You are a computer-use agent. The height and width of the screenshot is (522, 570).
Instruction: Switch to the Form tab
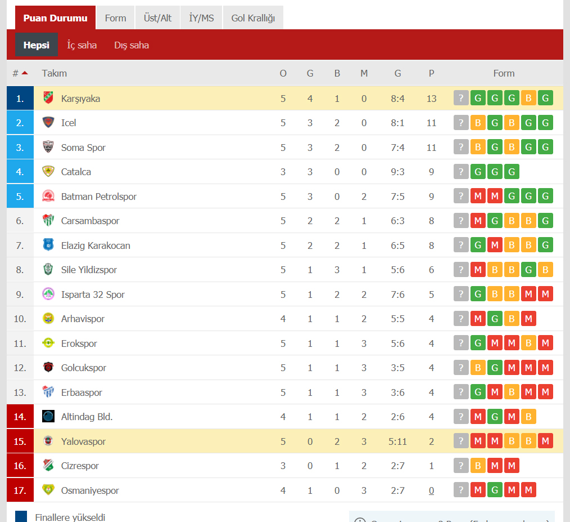click(x=116, y=18)
